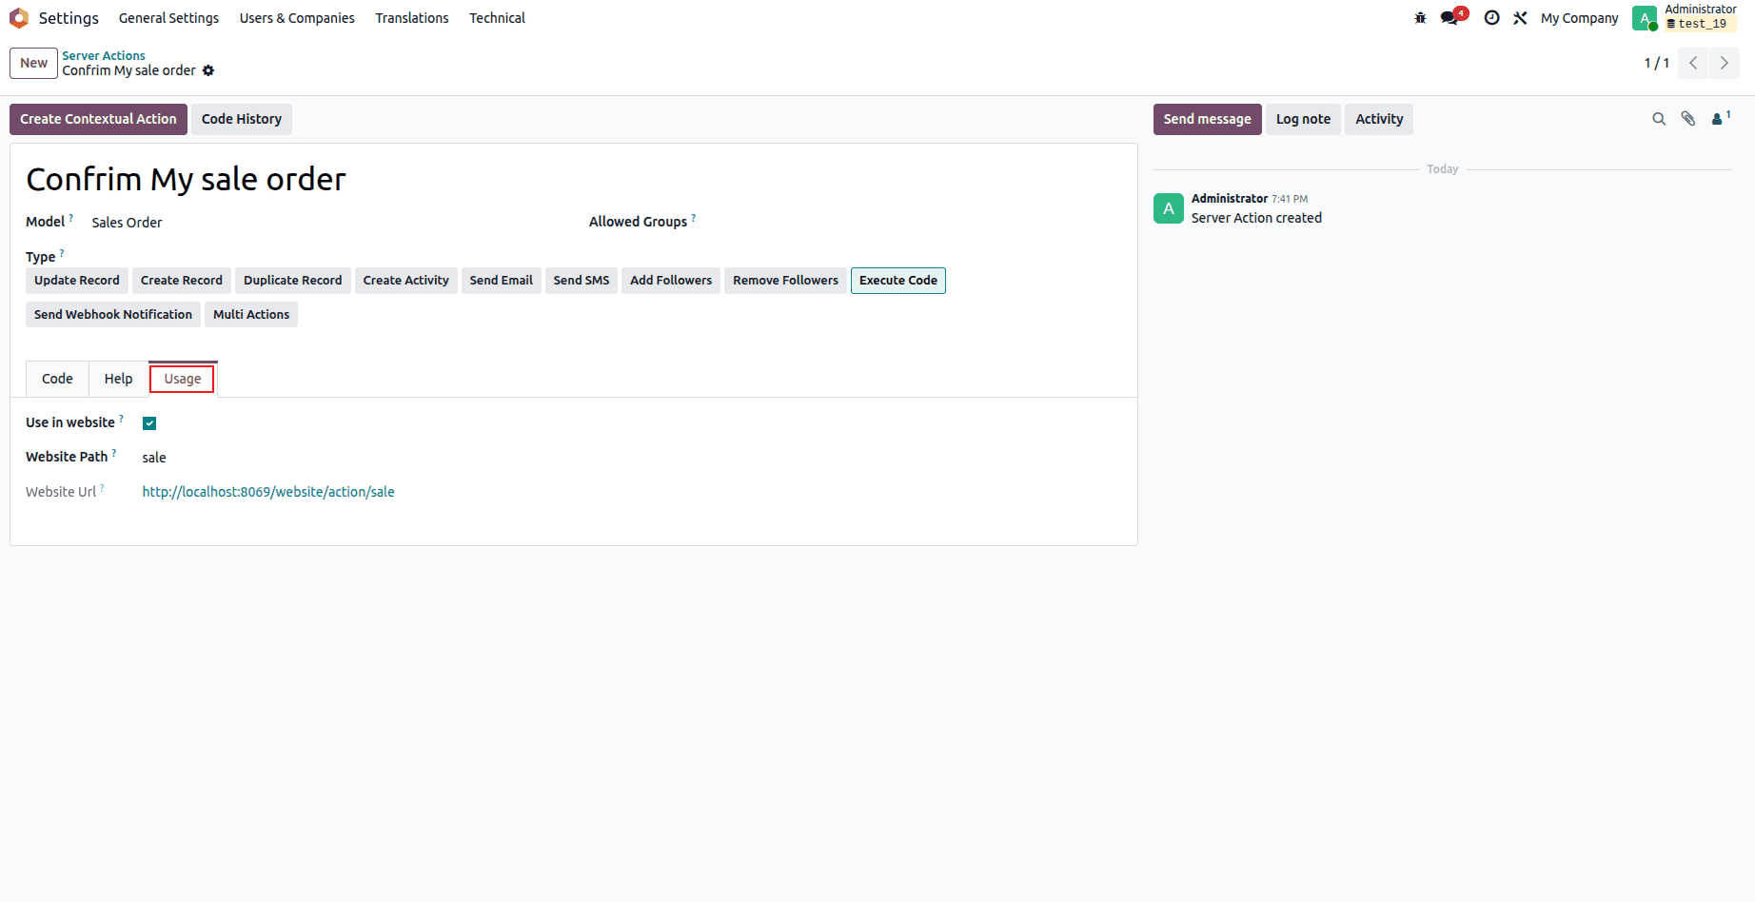The height and width of the screenshot is (902, 1755).
Task: Select Send SMS type
Action: tap(582, 281)
